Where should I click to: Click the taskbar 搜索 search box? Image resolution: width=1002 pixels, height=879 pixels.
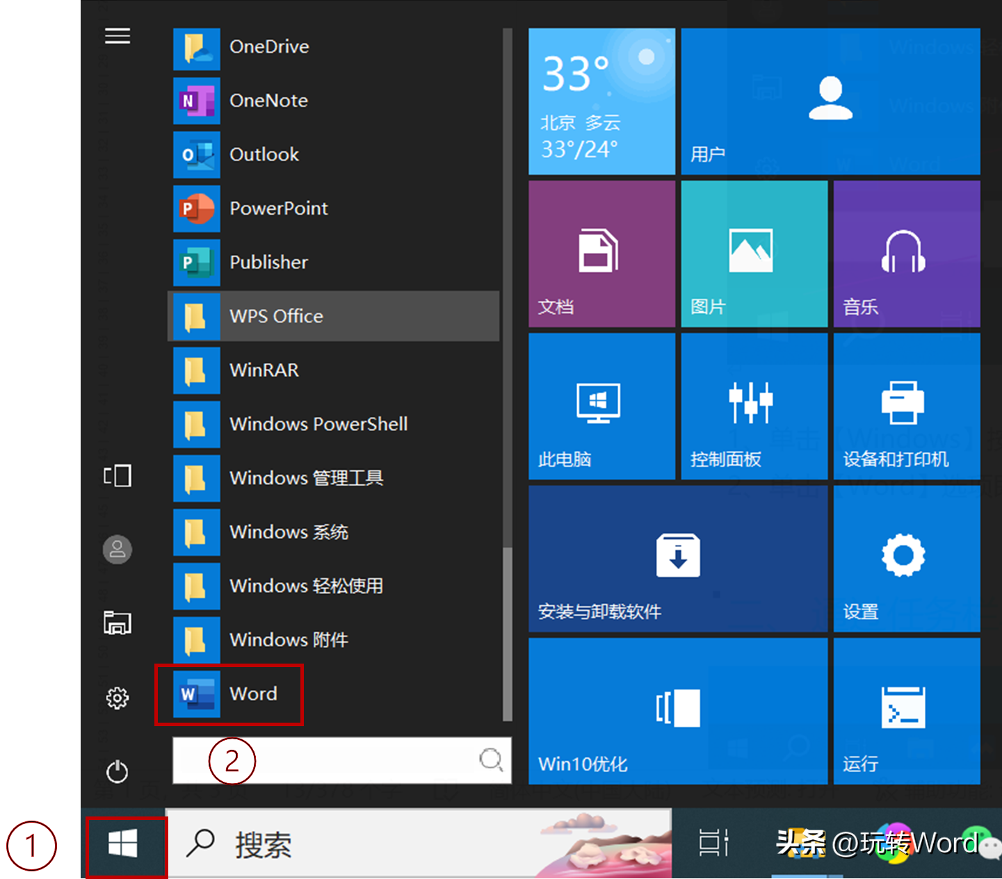pos(419,844)
